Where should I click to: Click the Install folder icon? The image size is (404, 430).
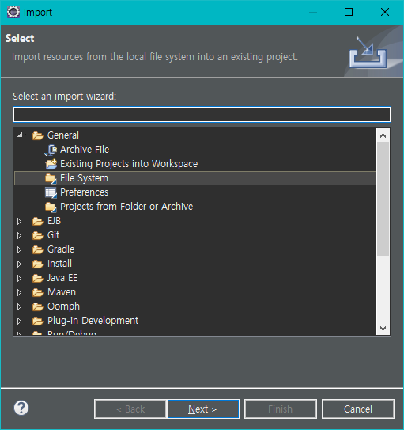tap(38, 264)
